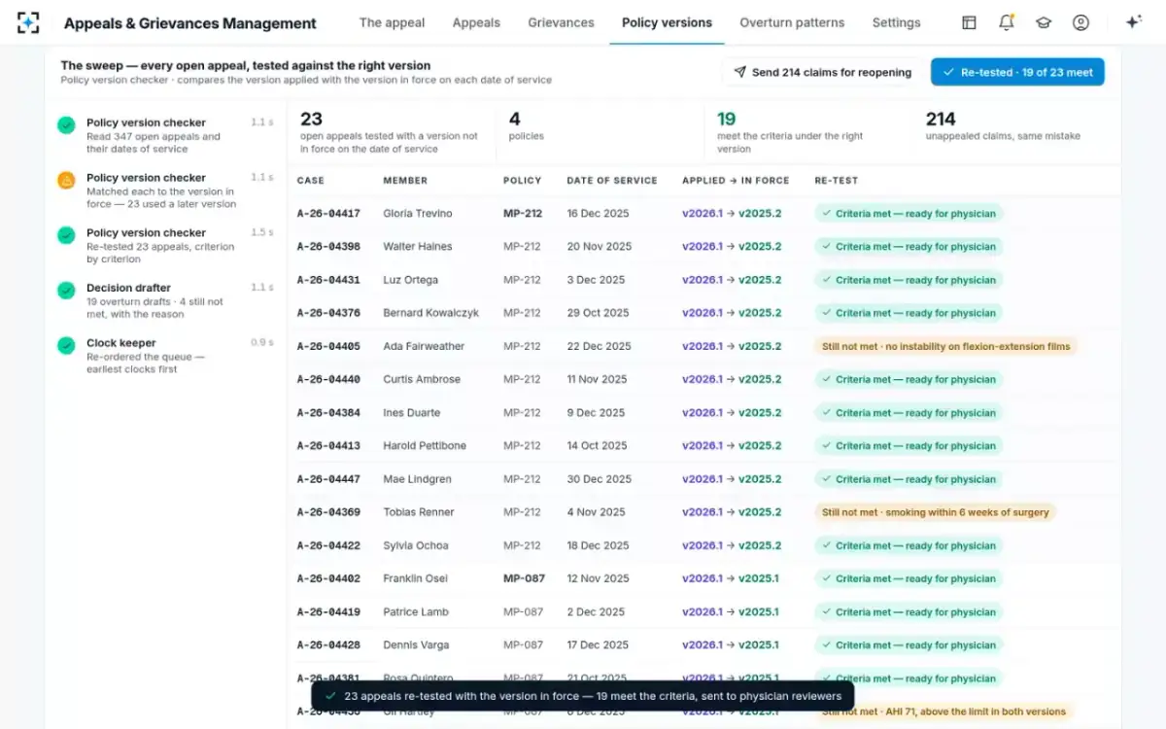Screen dimensions: 1166x729
Task: Send 214 claims for reopening
Action: (x=822, y=72)
